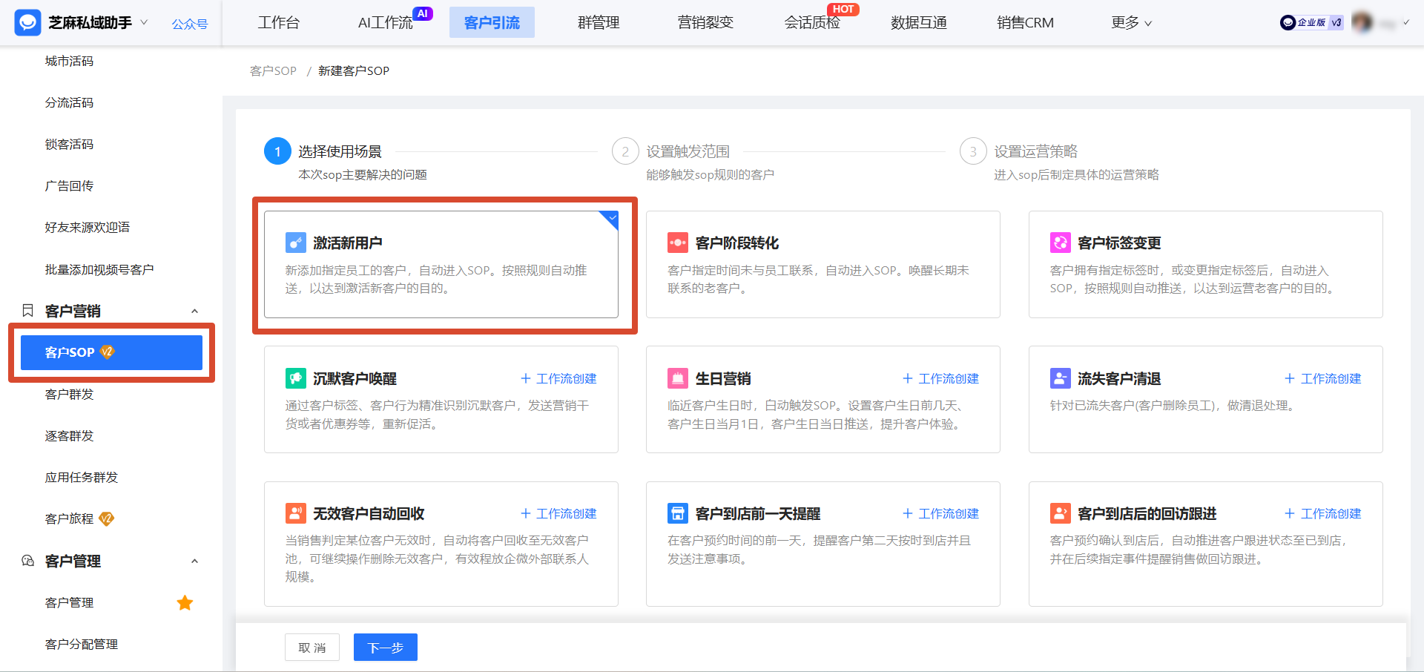The height and width of the screenshot is (672, 1424).
Task: Click 工作流创建 on 沉默客户唤醒 card
Action: click(558, 379)
